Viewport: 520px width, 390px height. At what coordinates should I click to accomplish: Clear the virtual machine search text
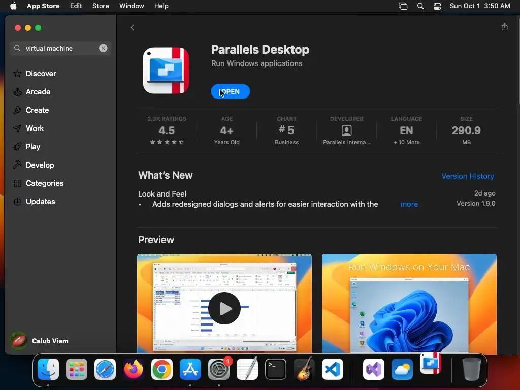(103, 48)
